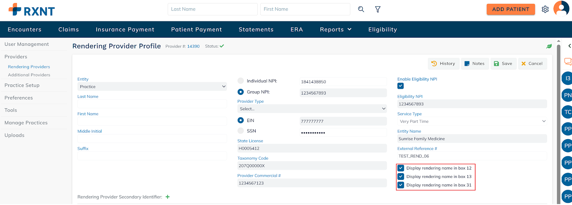Open the Reports menu
The height and width of the screenshot is (205, 572).
[335, 30]
